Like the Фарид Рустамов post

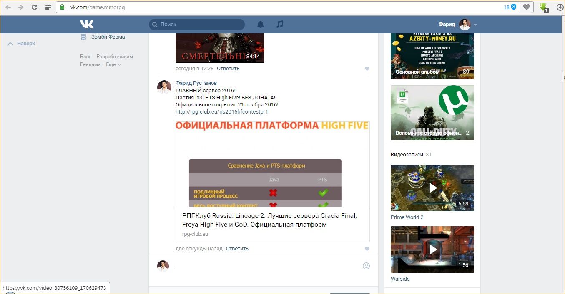click(367, 249)
